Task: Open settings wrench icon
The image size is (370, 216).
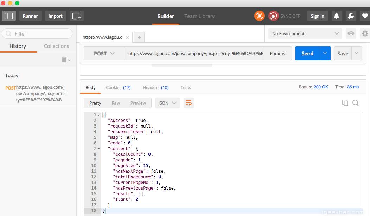Action: tap(351, 16)
